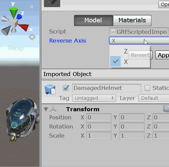Switch to the Materials tab
This screenshot has width=169, height=167.
132,20
